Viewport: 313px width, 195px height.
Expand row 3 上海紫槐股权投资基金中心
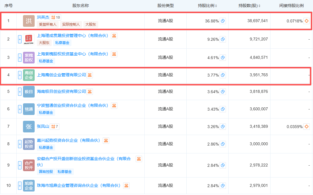click(20, 58)
